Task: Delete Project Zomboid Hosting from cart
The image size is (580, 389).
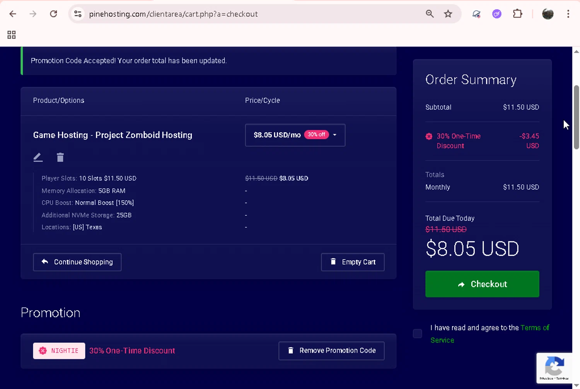Action: tap(60, 157)
